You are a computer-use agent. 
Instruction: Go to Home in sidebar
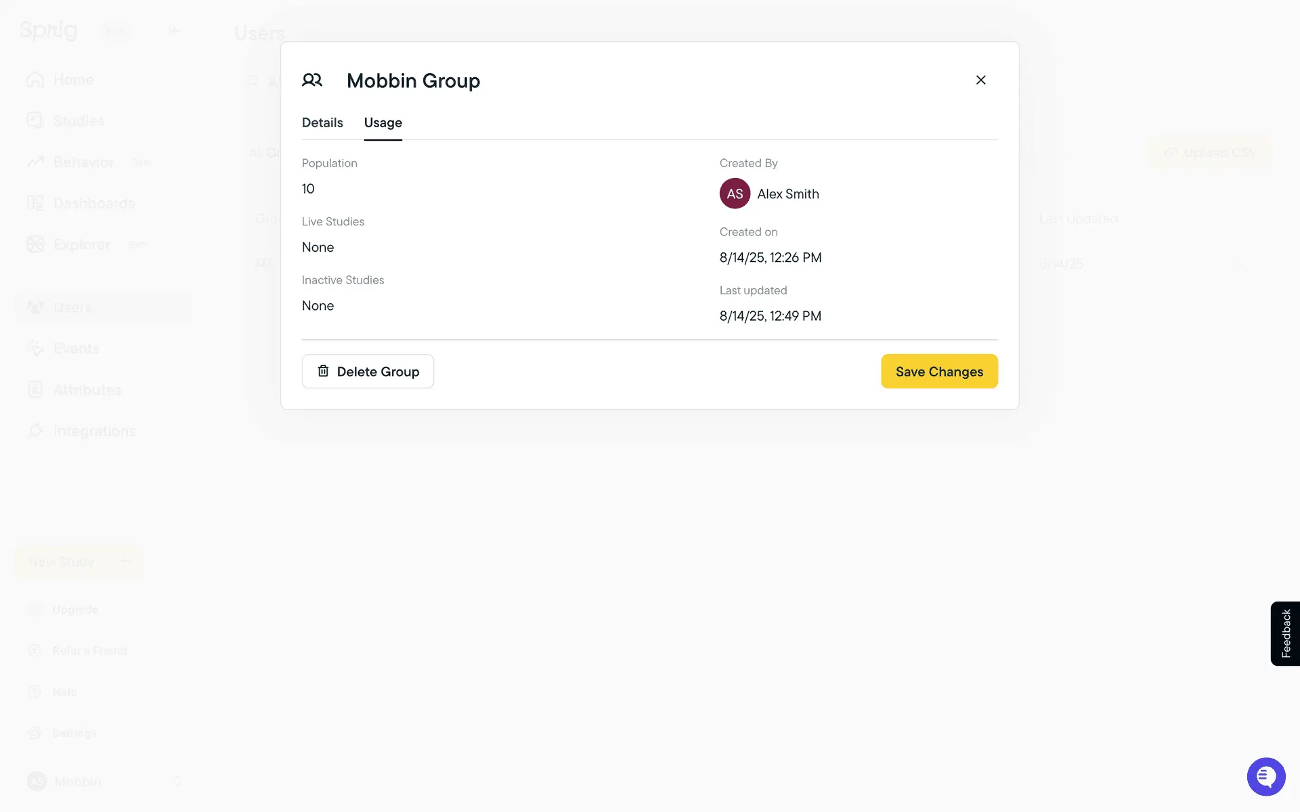(73, 80)
